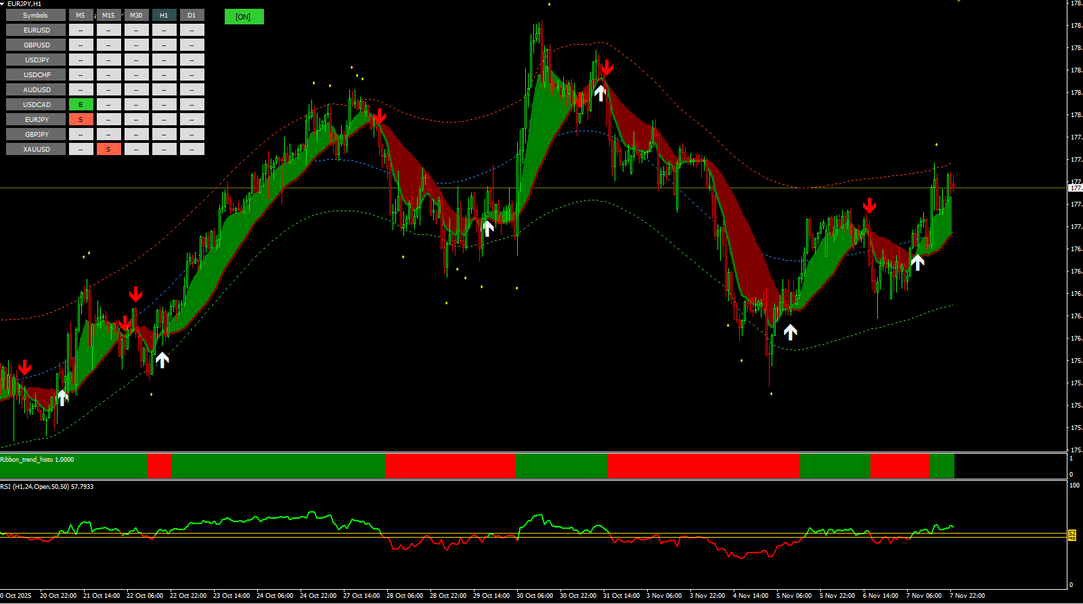
Task: Switch chart to the USDJPY symbol
Action: coord(36,60)
